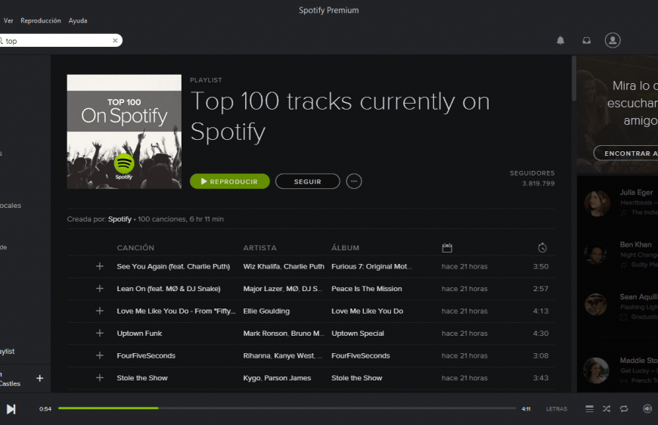The height and width of the screenshot is (425, 658).
Task: Open the Reproducción menu
Action: tap(40, 20)
